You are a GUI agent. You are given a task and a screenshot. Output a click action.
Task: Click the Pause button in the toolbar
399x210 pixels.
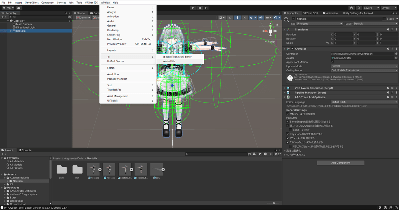coord(200,8)
